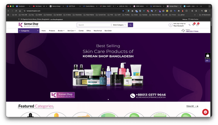Viewport: 218px width, 125px height.
Task: Open the Products menu item
Action: point(52,31)
